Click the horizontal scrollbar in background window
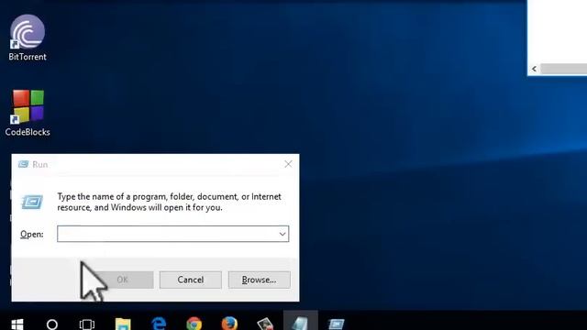This screenshot has width=587, height=330. 563,69
